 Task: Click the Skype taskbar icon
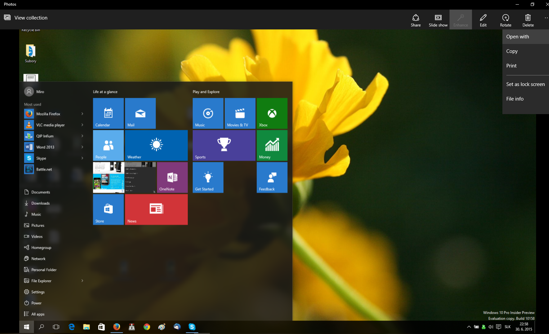192,327
